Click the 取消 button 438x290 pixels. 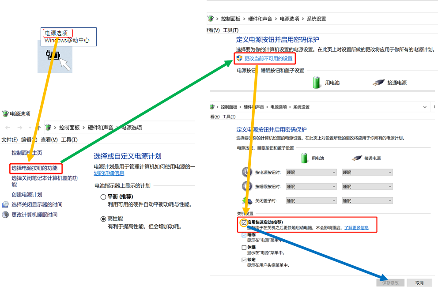tap(419, 283)
